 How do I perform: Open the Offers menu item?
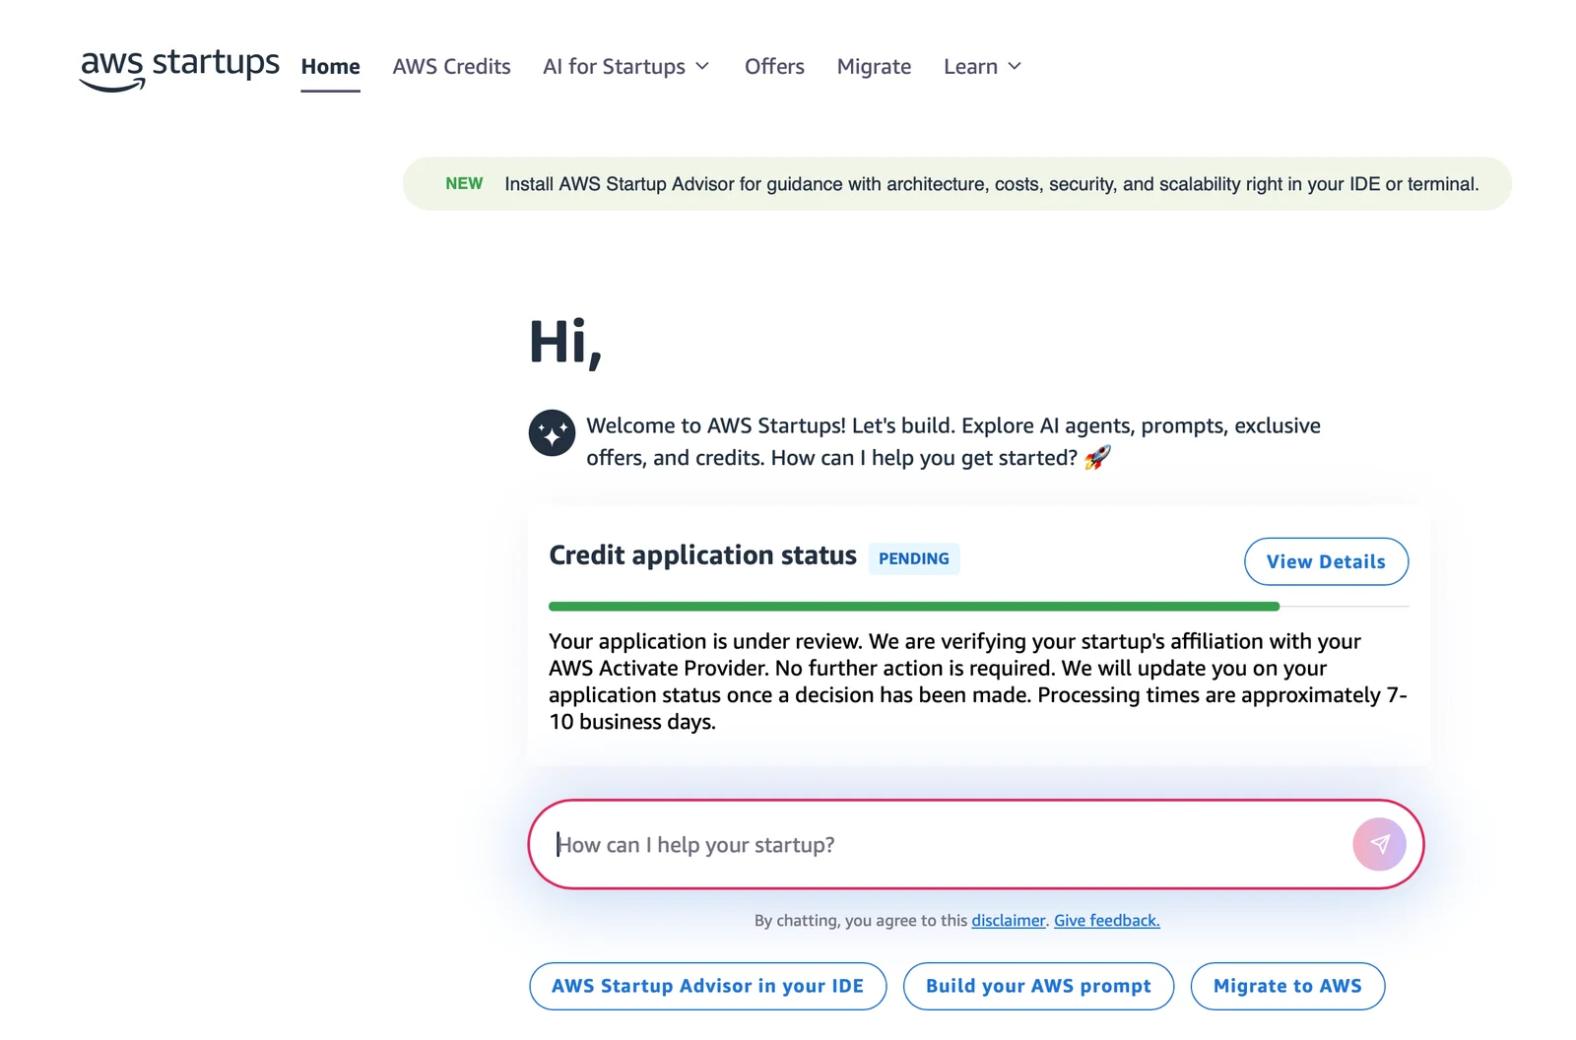(x=774, y=66)
